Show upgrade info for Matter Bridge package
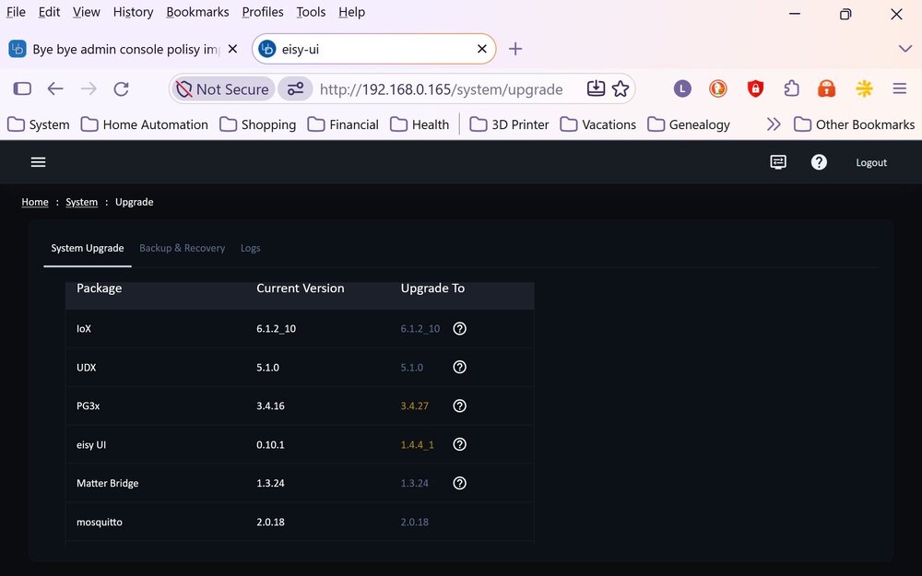Screen dimensions: 922x576 460,483
